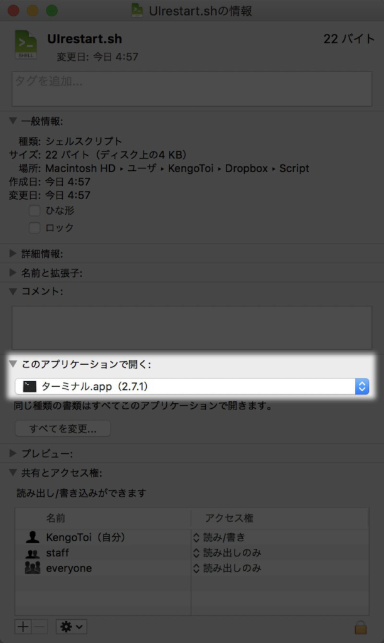Click the minus button to remove user
Image resolution: width=384 pixels, height=643 pixels.
[40, 627]
